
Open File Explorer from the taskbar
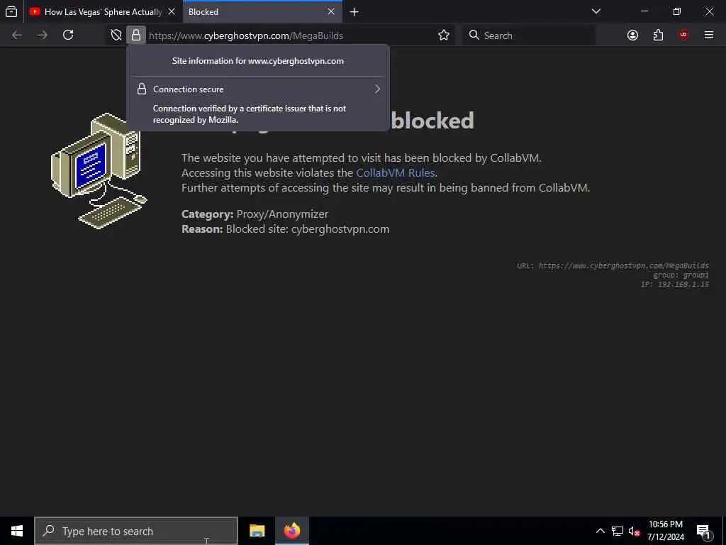(x=257, y=531)
